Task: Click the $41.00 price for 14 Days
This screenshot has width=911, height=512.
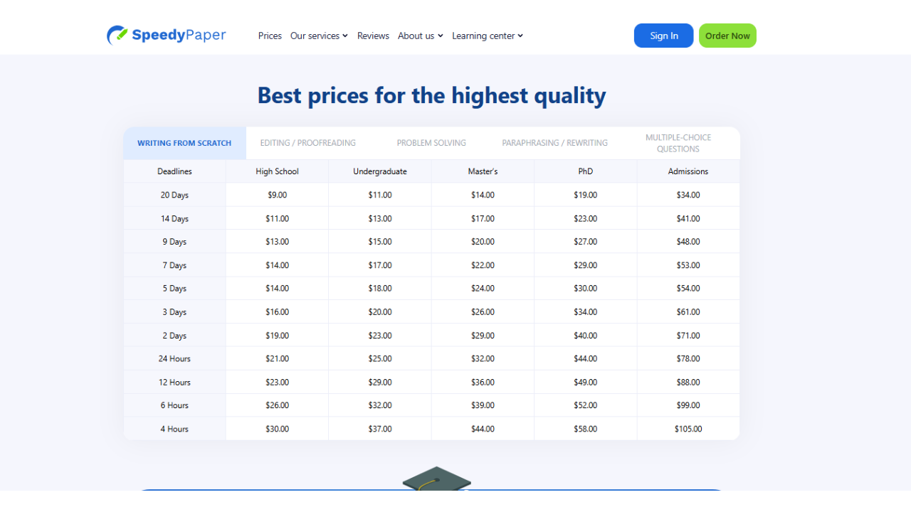Action: 688,218
